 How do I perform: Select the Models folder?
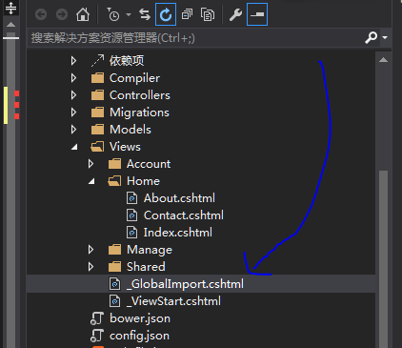point(131,130)
